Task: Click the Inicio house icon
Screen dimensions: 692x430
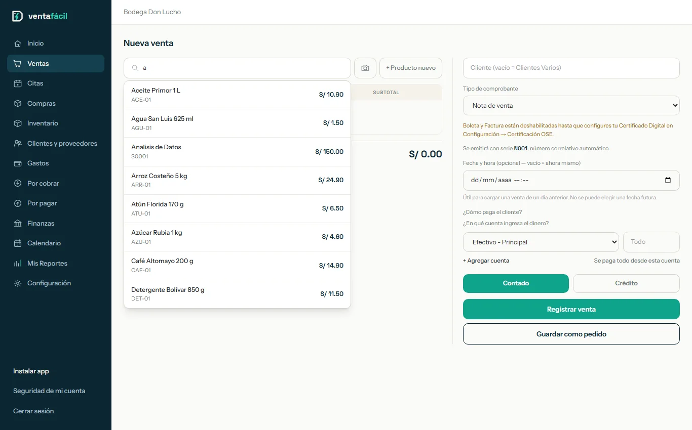Action: 18,44
